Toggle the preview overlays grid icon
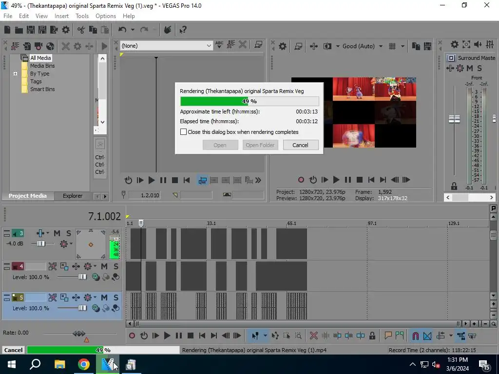This screenshot has width=499, height=374. 392,46
